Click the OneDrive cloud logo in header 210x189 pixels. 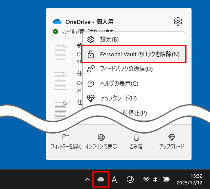point(57,21)
